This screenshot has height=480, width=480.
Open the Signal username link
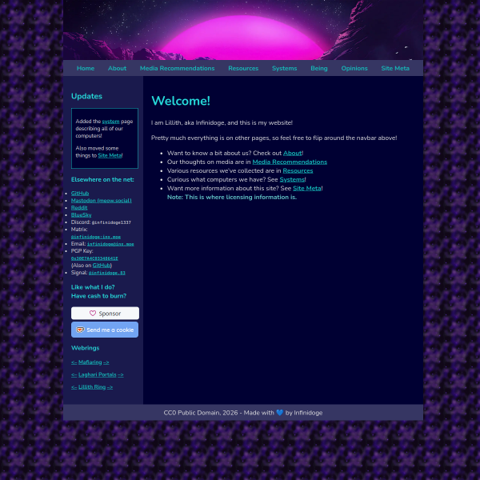coord(107,273)
